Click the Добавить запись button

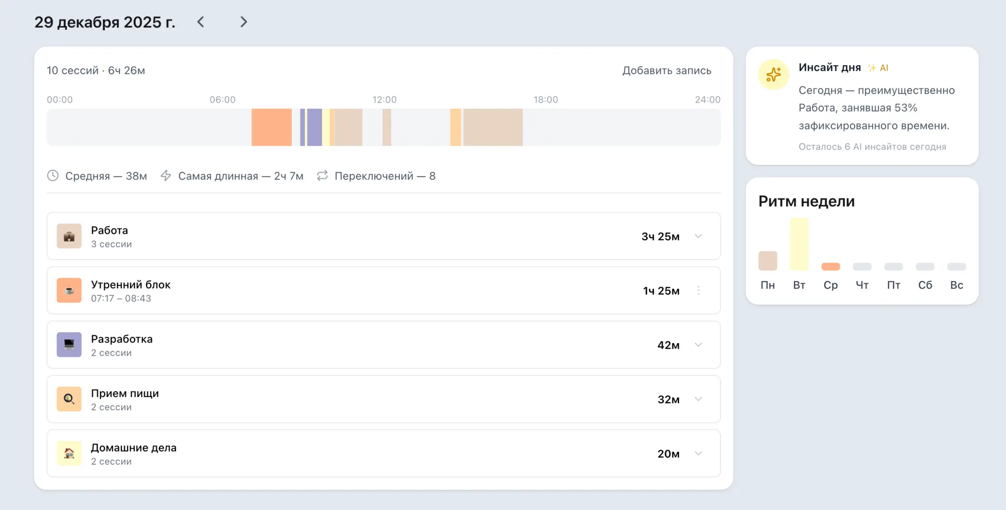coord(667,71)
